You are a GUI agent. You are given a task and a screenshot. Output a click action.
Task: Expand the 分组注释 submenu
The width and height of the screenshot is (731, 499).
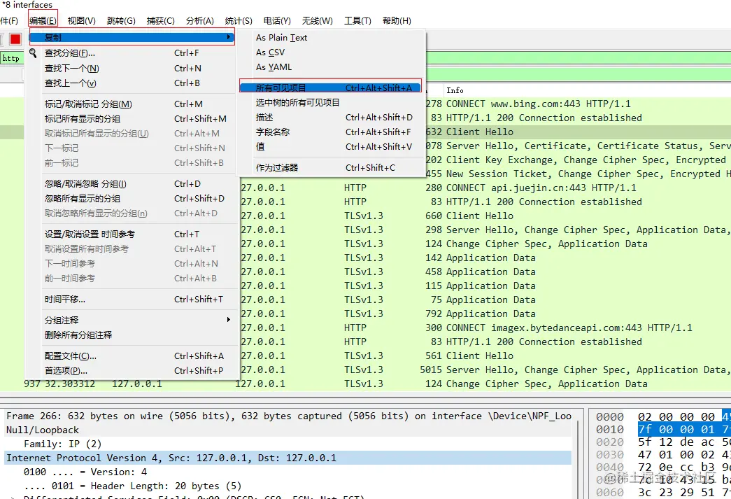point(132,321)
